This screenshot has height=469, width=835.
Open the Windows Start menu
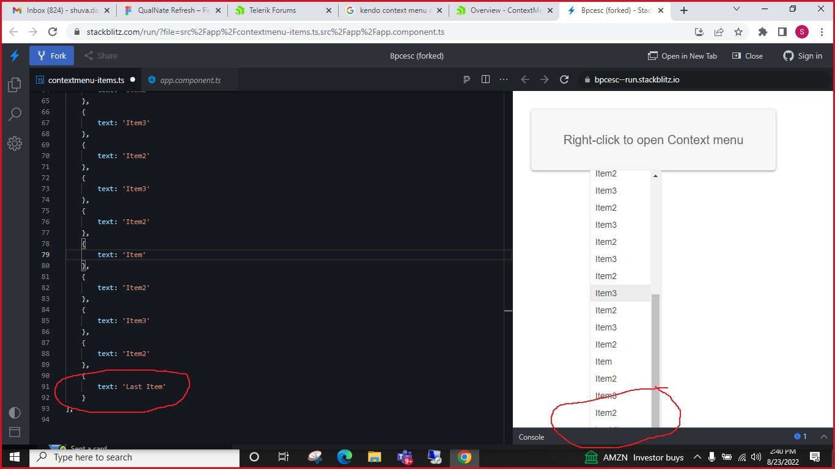pos(15,457)
